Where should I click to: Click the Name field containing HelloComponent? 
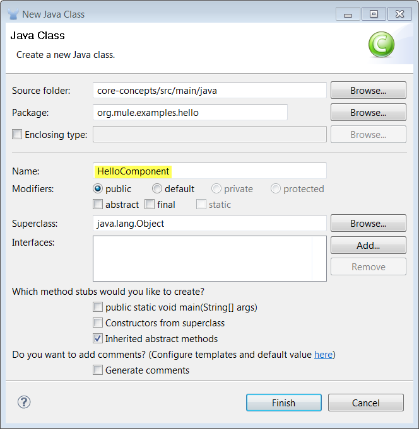pos(209,171)
